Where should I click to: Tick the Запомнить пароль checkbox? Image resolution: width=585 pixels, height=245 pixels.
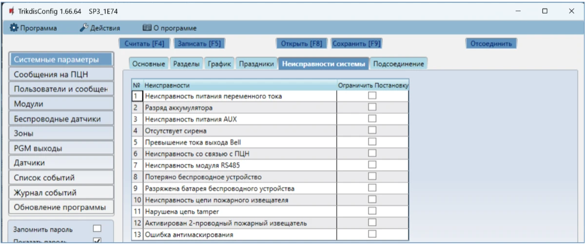tap(97, 228)
